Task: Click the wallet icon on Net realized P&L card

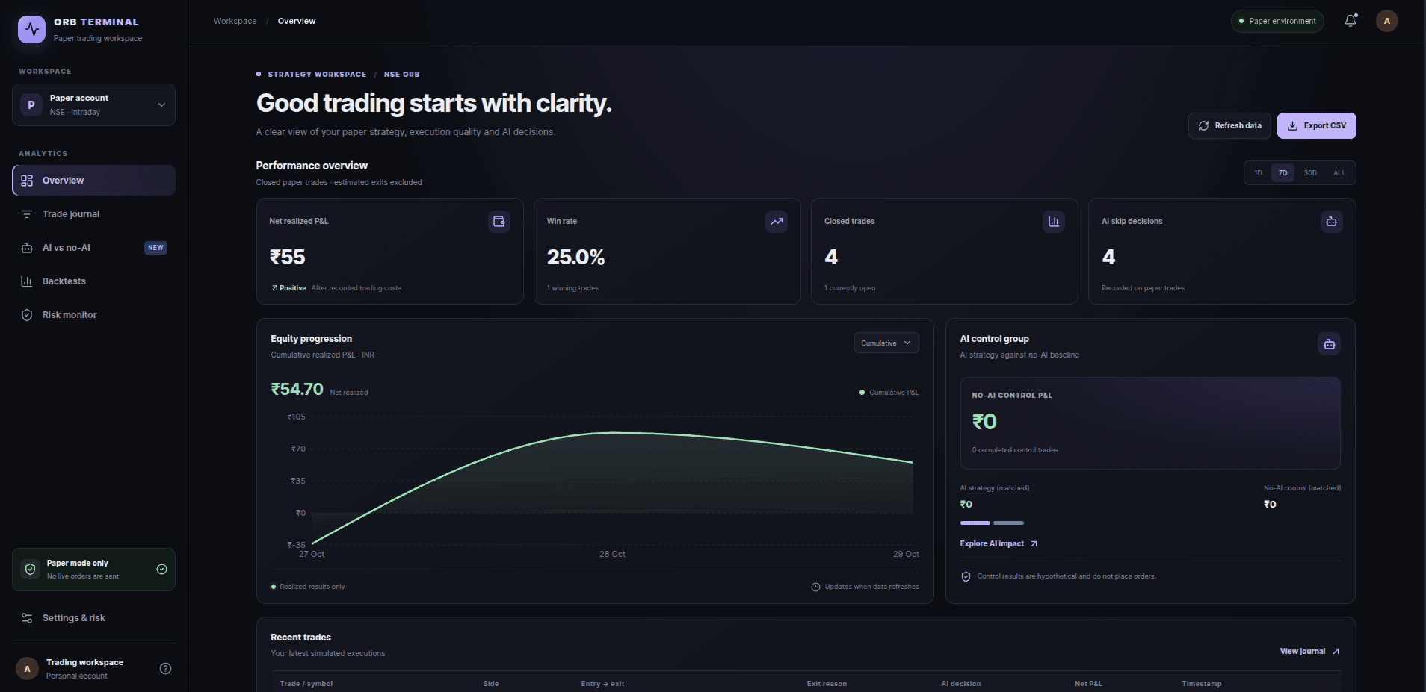Action: (x=499, y=222)
